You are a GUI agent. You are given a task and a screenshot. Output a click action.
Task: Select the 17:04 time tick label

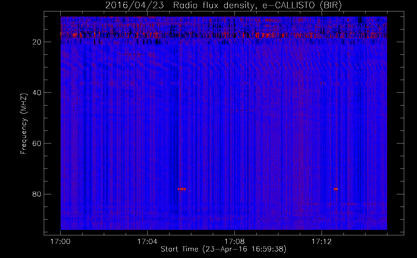[147, 242]
